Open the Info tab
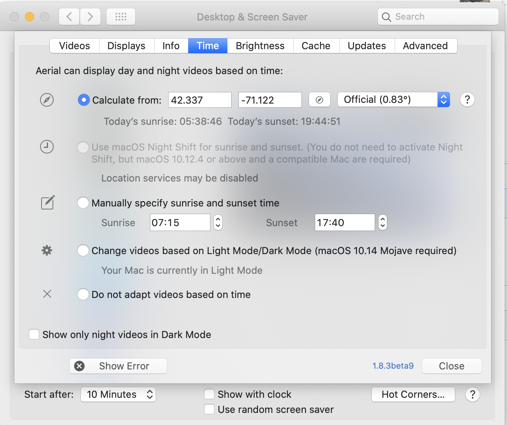The height and width of the screenshot is (425, 507). click(x=171, y=46)
